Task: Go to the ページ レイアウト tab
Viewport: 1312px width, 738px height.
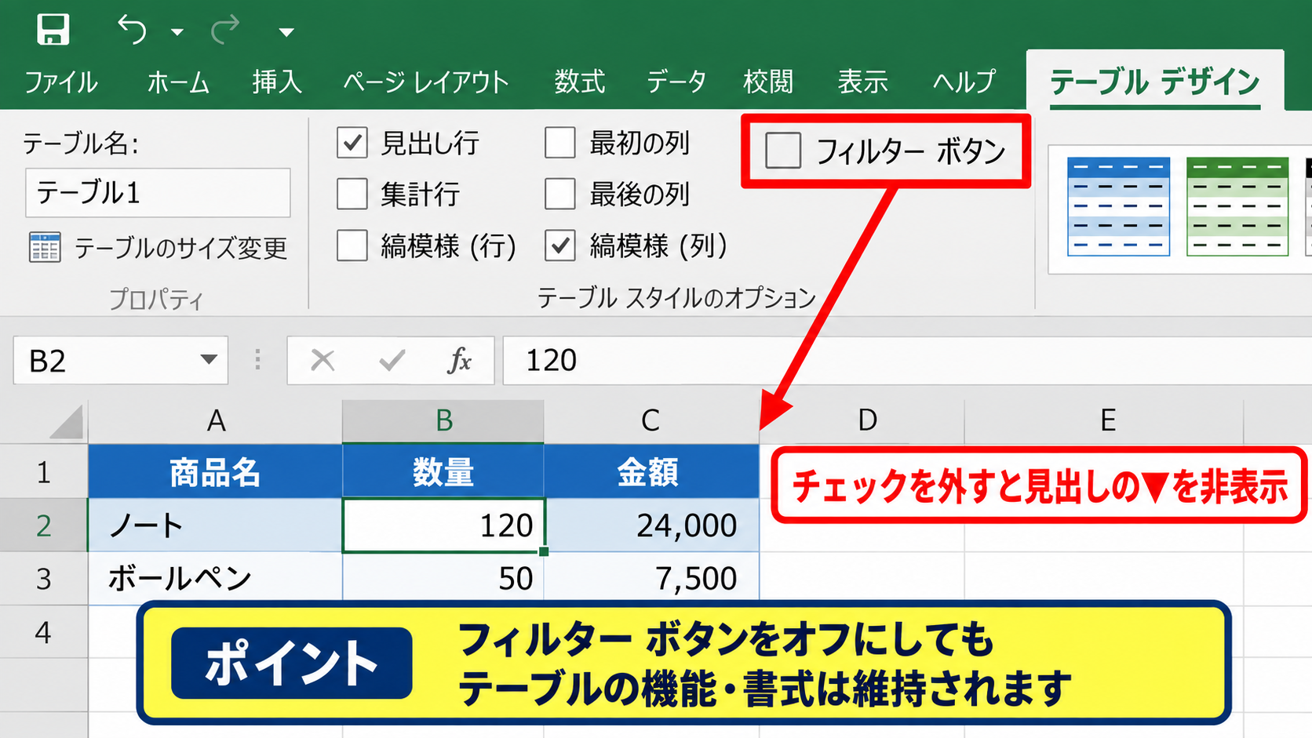Action: (426, 82)
